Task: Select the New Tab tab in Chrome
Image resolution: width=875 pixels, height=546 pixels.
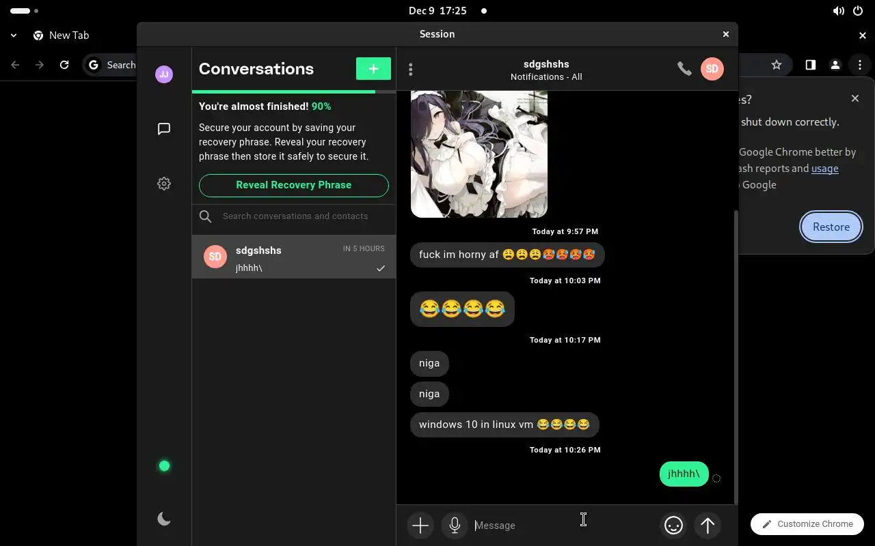Action: [x=62, y=35]
